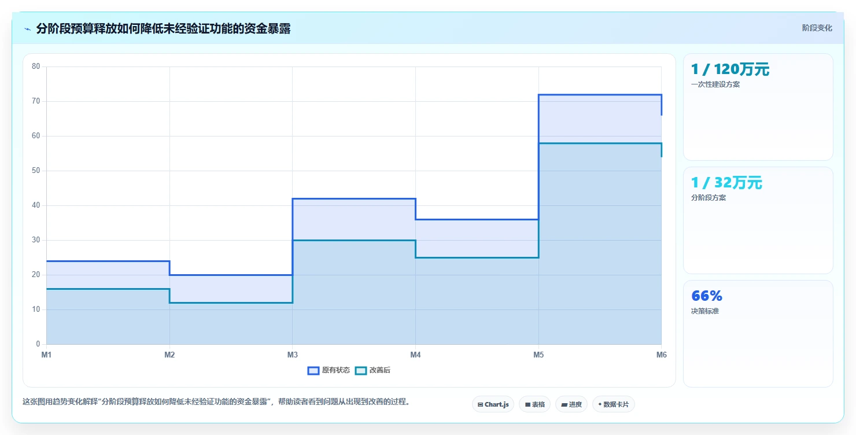Click the 80 y-axis value
This screenshot has width=856, height=435.
[x=36, y=67]
